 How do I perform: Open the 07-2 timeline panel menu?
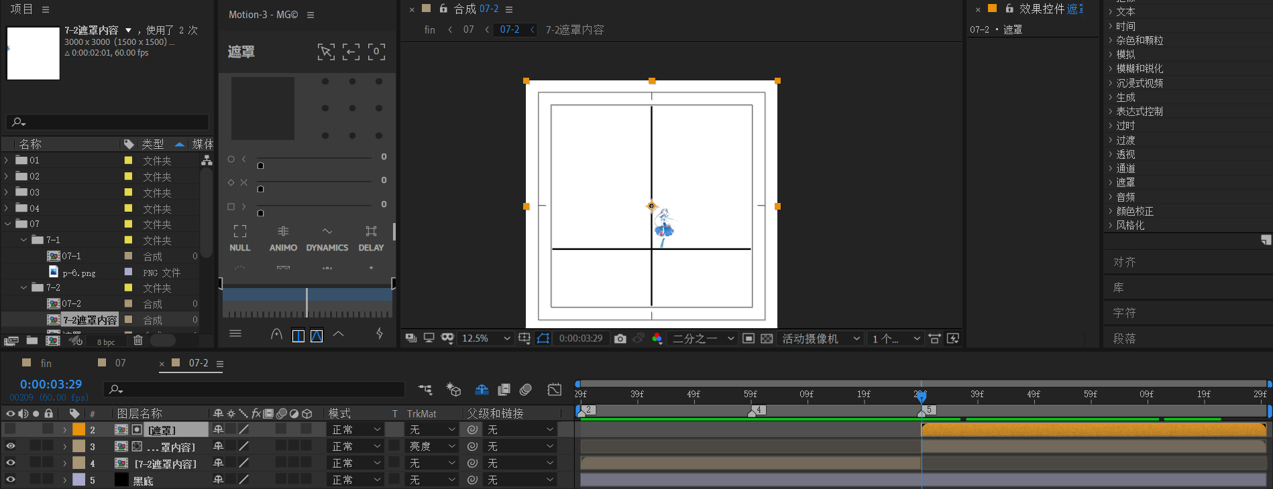point(219,364)
